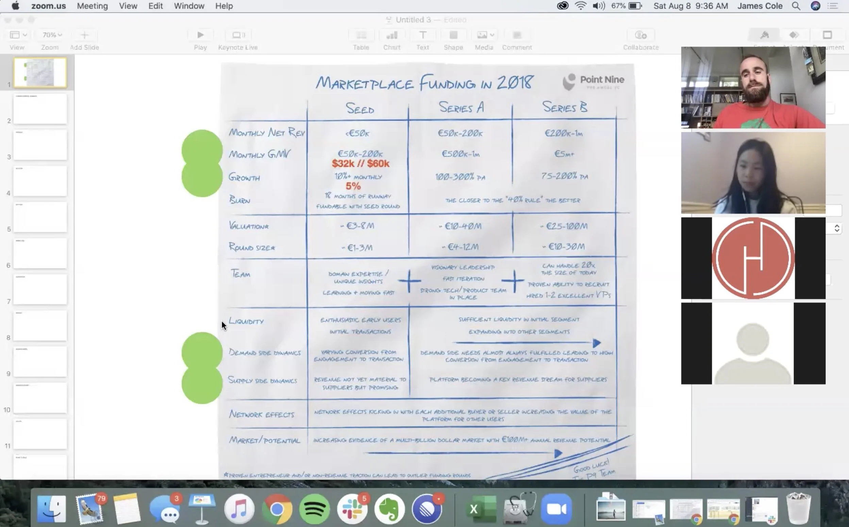The width and height of the screenshot is (849, 527).
Task: Open the Window menu
Action: tap(189, 6)
